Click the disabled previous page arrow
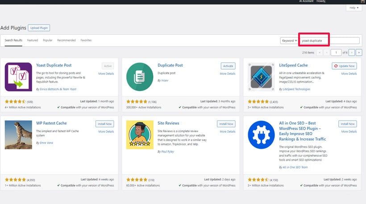The width and height of the screenshot is (366, 204). (x=327, y=53)
